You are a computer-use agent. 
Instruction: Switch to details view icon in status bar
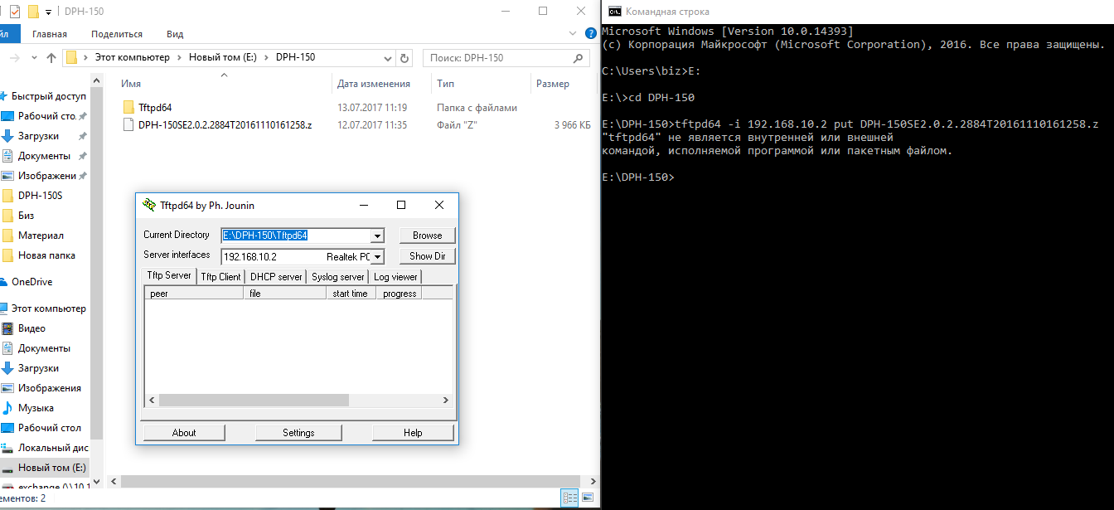pyautogui.click(x=570, y=498)
